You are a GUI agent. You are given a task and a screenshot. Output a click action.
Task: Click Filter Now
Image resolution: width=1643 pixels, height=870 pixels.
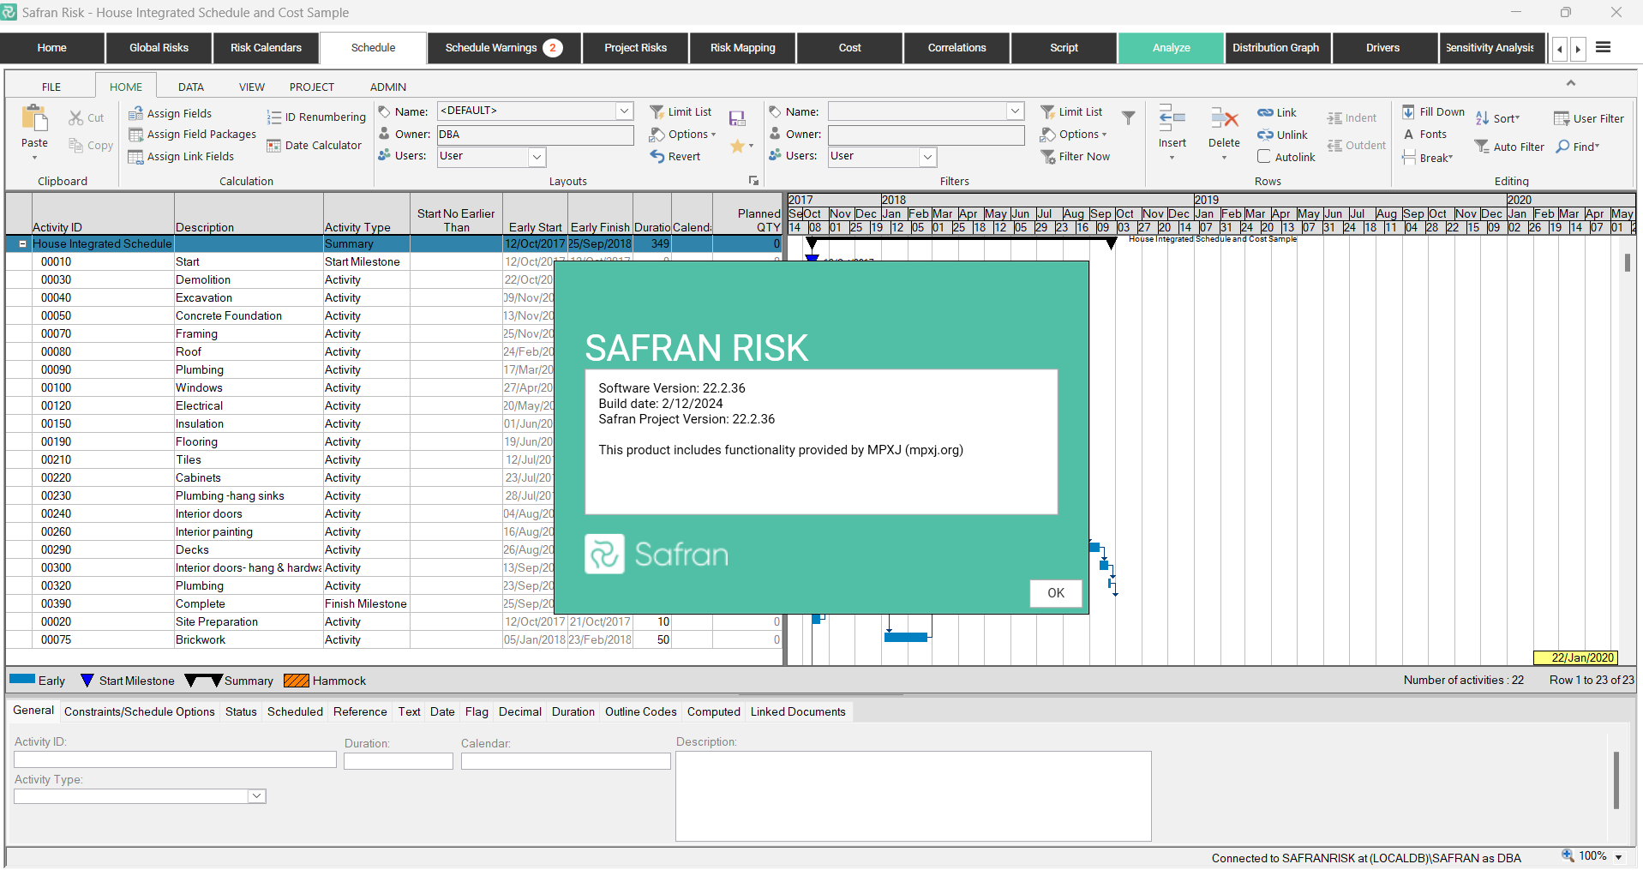click(1076, 157)
